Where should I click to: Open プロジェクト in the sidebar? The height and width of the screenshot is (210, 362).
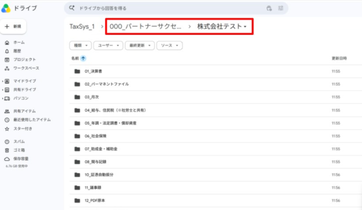pos(24,59)
